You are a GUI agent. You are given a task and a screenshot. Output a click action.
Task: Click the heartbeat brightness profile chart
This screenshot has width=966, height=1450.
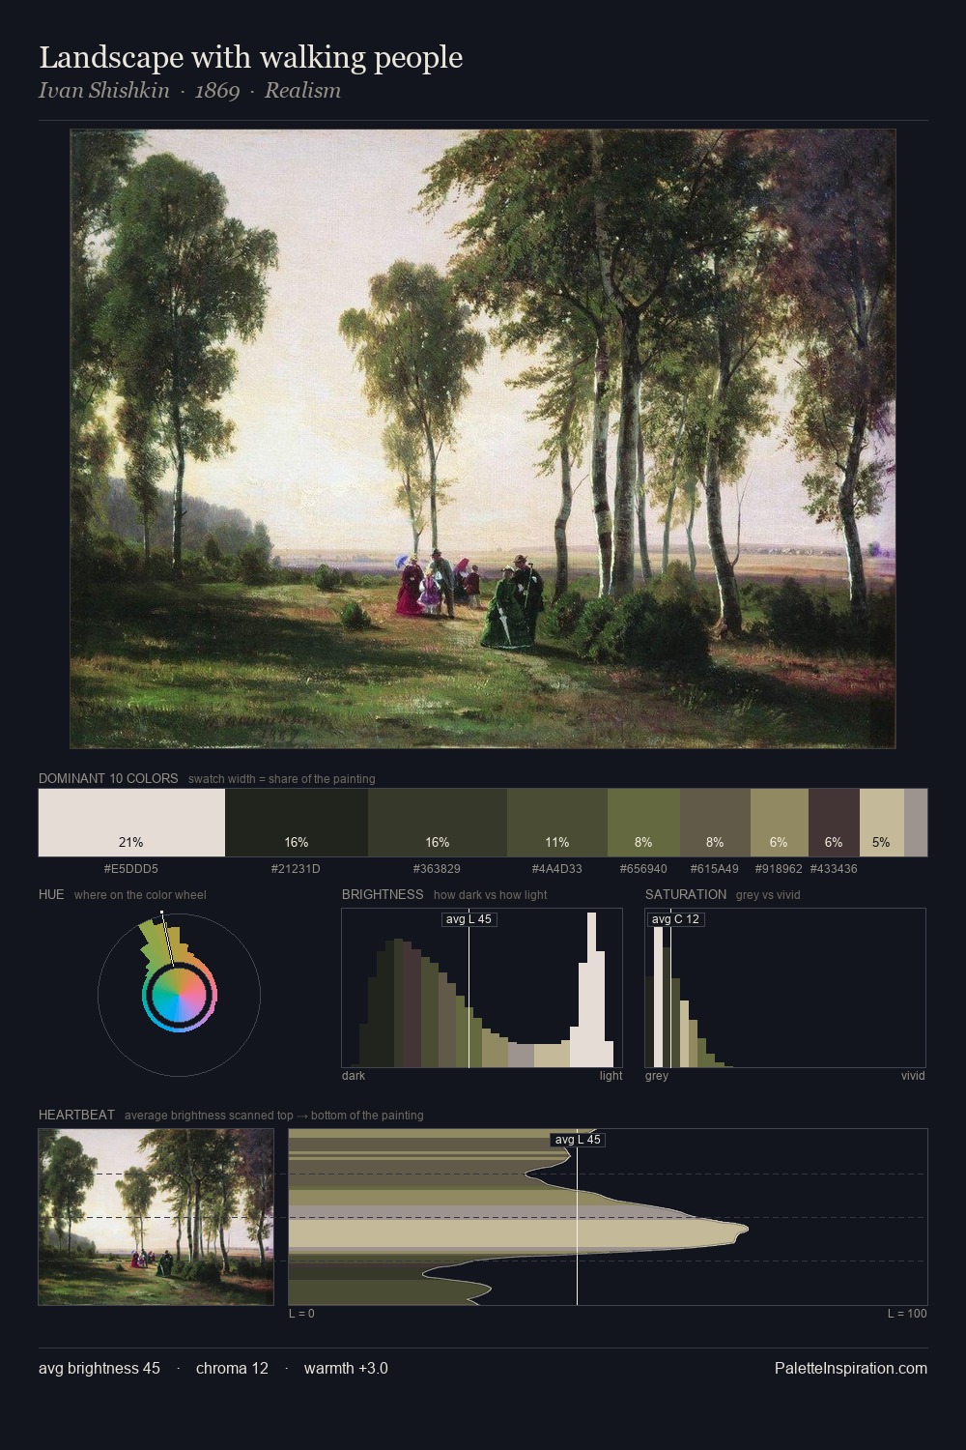point(608,1217)
